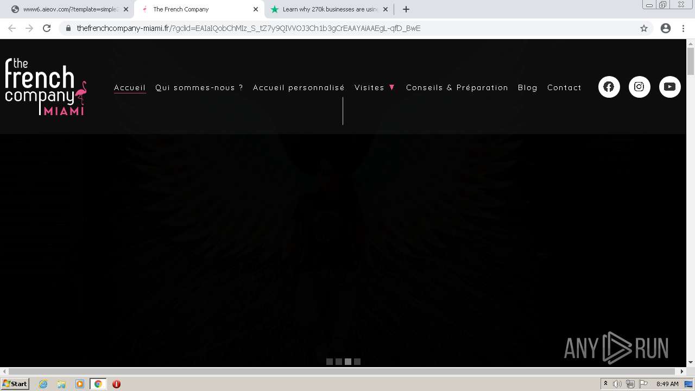The image size is (695, 391).
Task: Open a new browser tab
Action: click(406, 9)
